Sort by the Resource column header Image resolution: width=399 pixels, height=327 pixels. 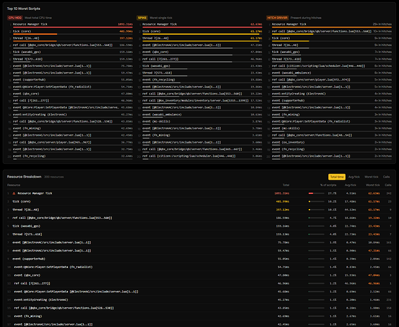point(14,185)
